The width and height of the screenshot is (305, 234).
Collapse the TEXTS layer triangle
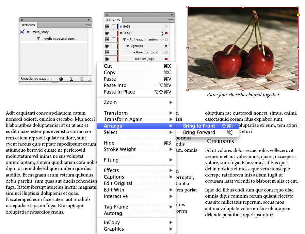[x=121, y=33]
